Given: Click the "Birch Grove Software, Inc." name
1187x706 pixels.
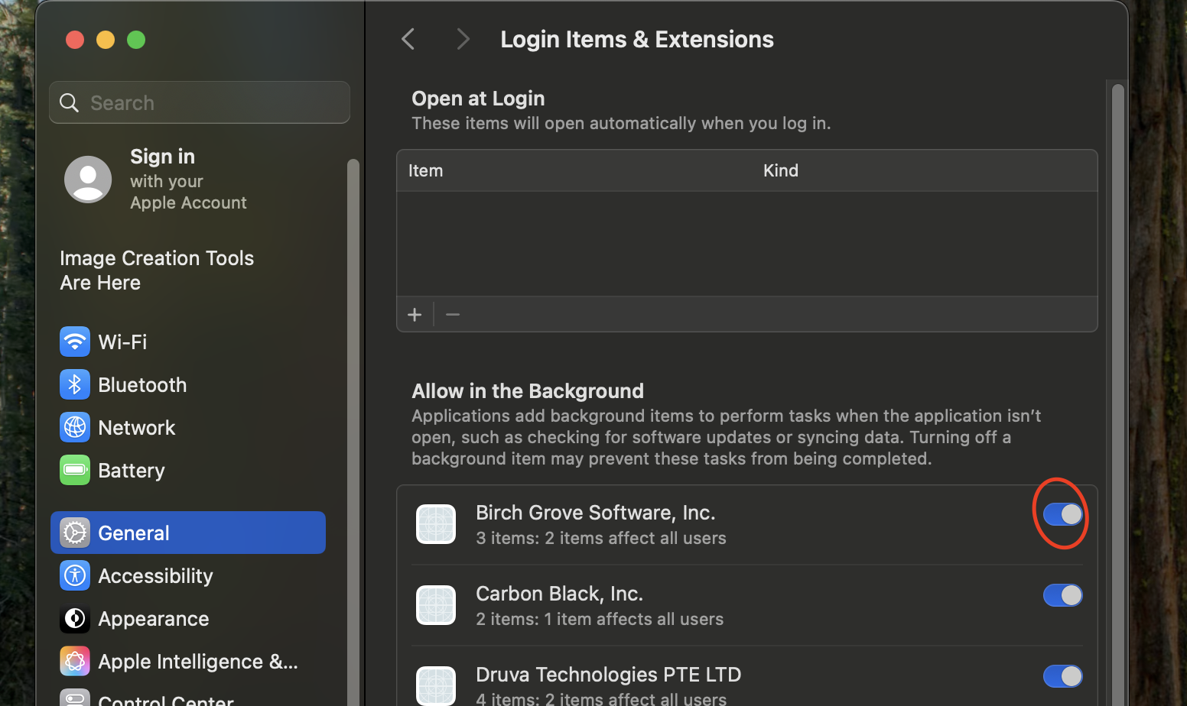Looking at the screenshot, I should tap(596, 513).
